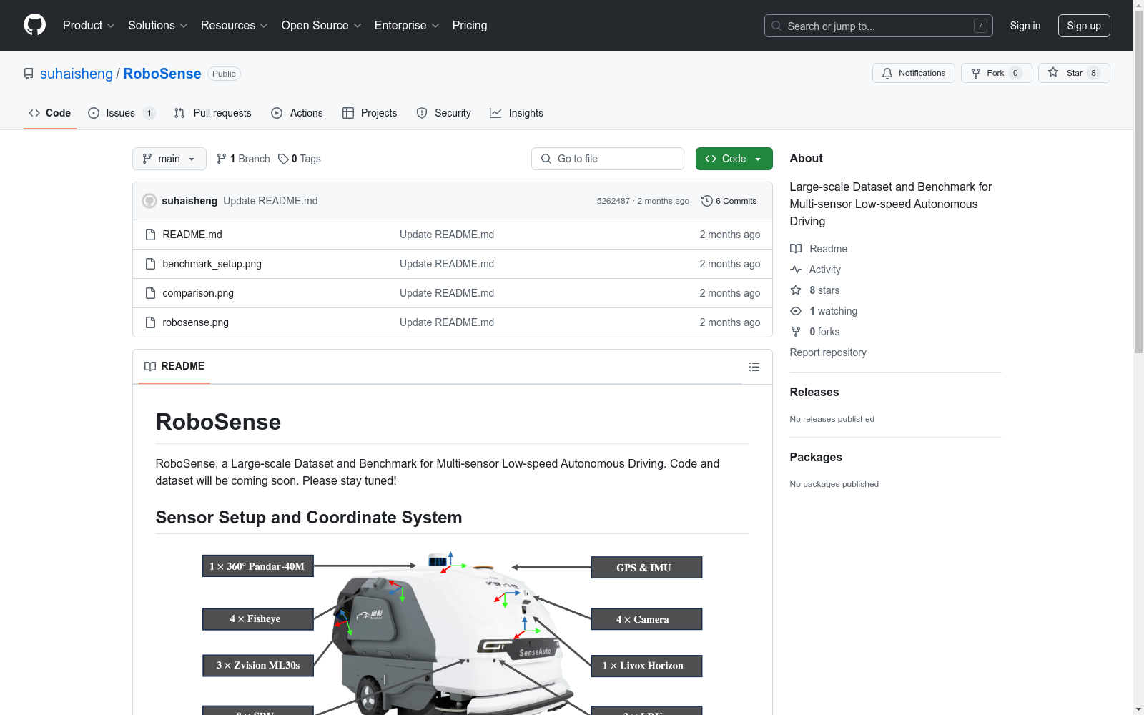Click the 'Public' repository visibility label
Image resolution: width=1144 pixels, height=715 pixels.
[x=224, y=74]
